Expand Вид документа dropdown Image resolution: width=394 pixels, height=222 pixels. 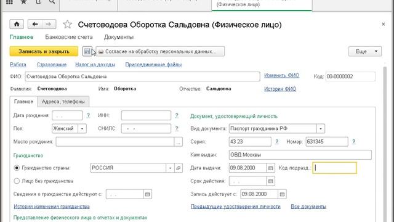321,129
